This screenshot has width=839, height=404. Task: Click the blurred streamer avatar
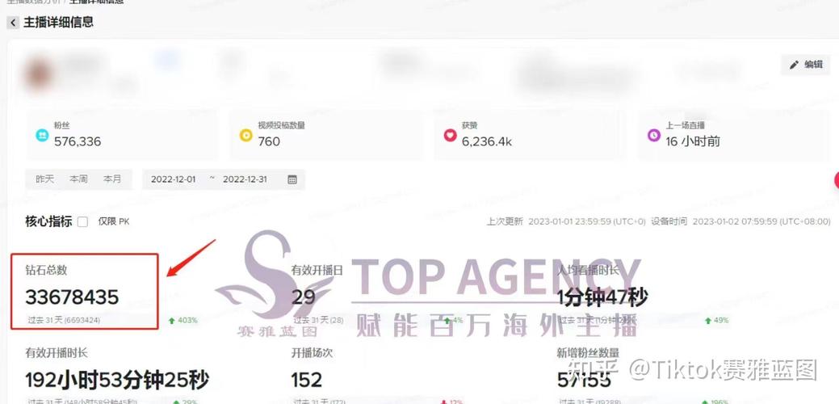pyautogui.click(x=38, y=74)
